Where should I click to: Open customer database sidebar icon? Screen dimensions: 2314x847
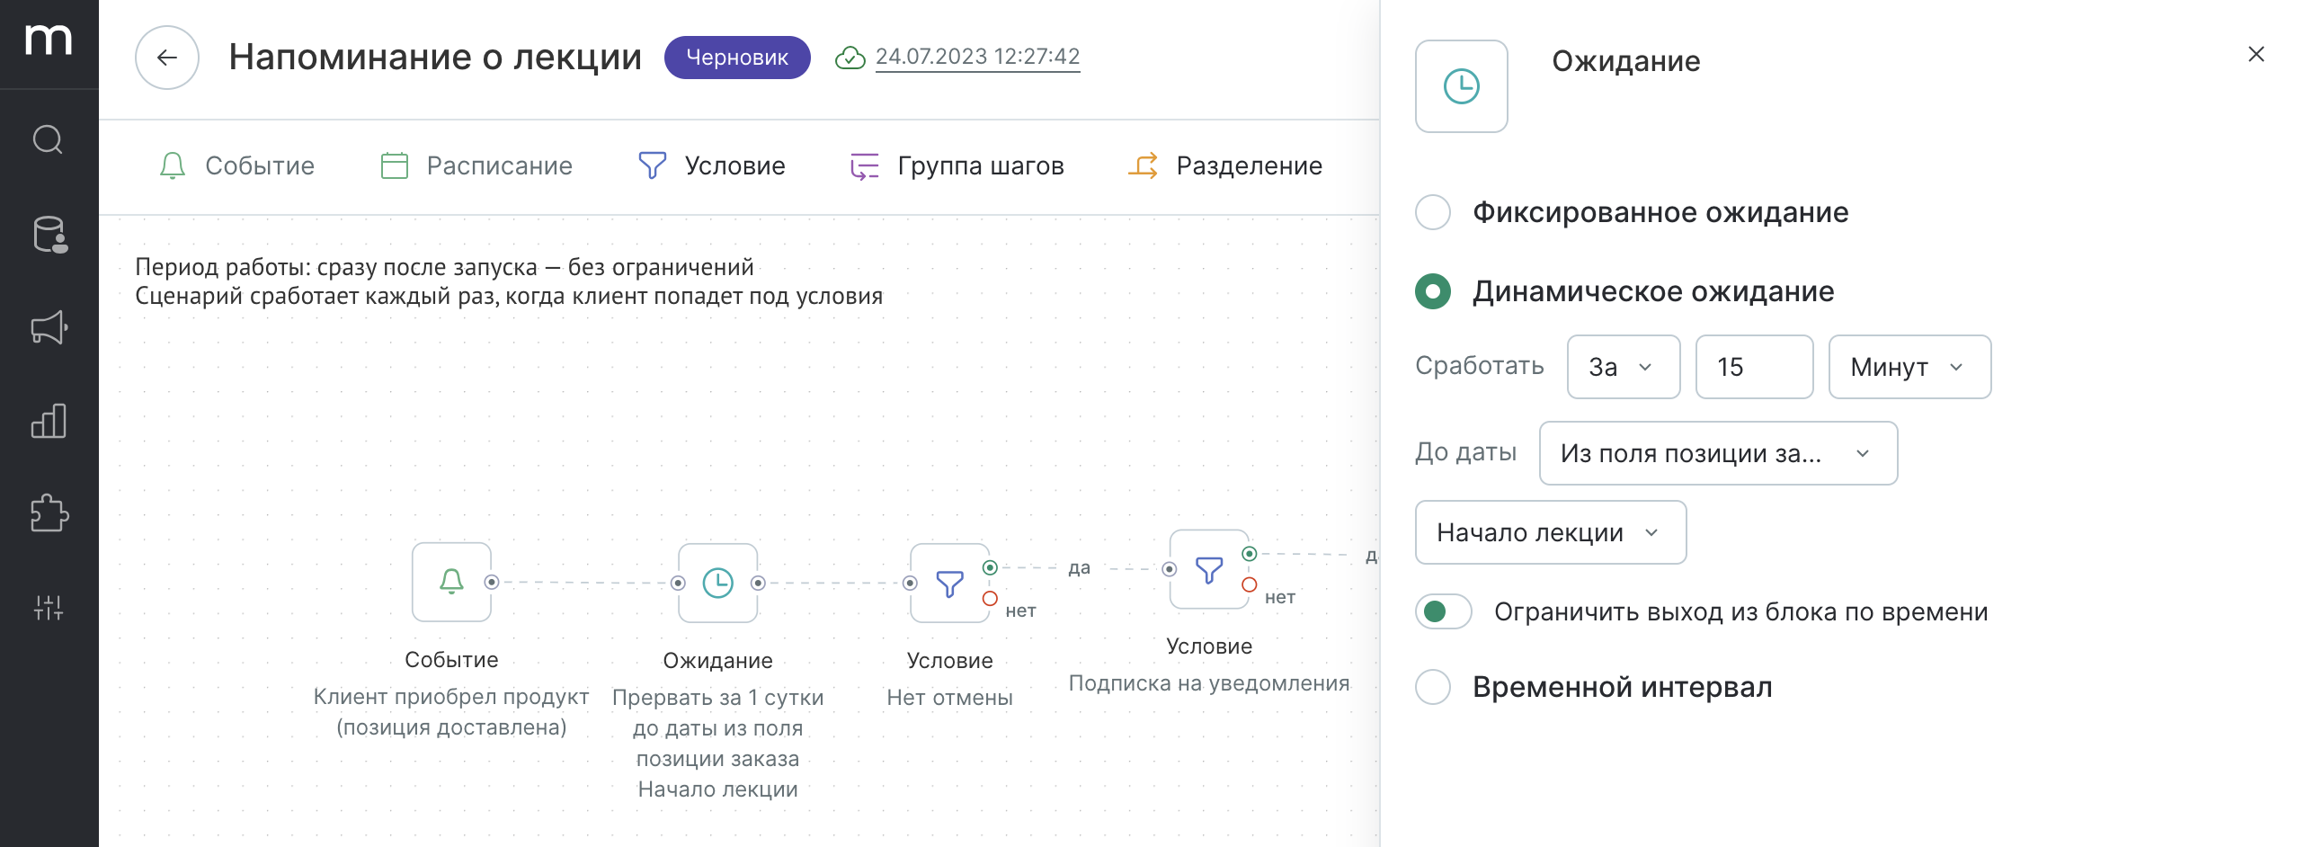coord(49,235)
